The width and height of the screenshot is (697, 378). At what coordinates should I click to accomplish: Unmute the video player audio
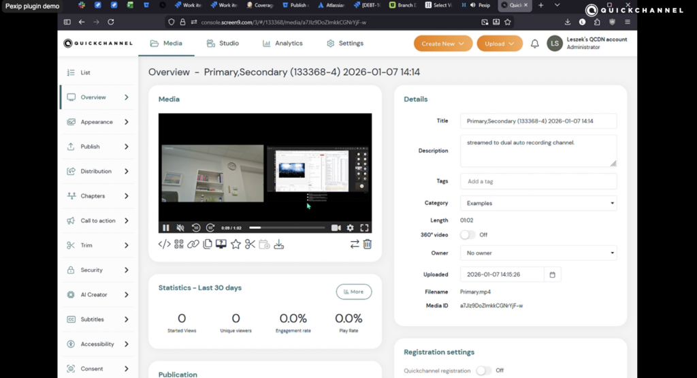point(180,227)
